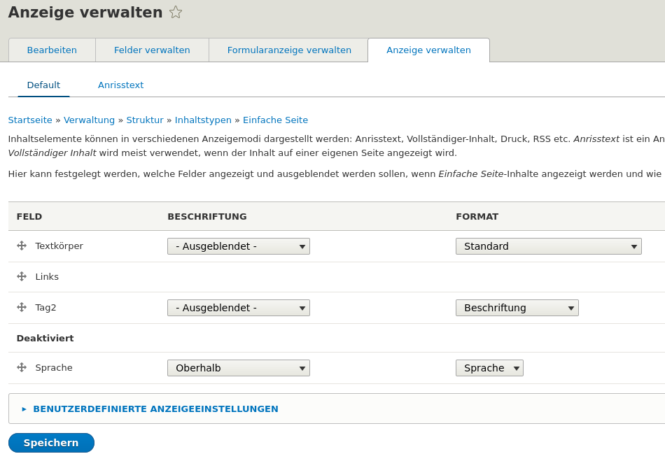The height and width of the screenshot is (461, 665).
Task: Open the Sprache label dropdown showing Oberhalb
Action: pos(238,368)
